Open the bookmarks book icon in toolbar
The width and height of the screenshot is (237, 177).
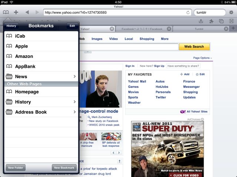[x=6, y=12]
